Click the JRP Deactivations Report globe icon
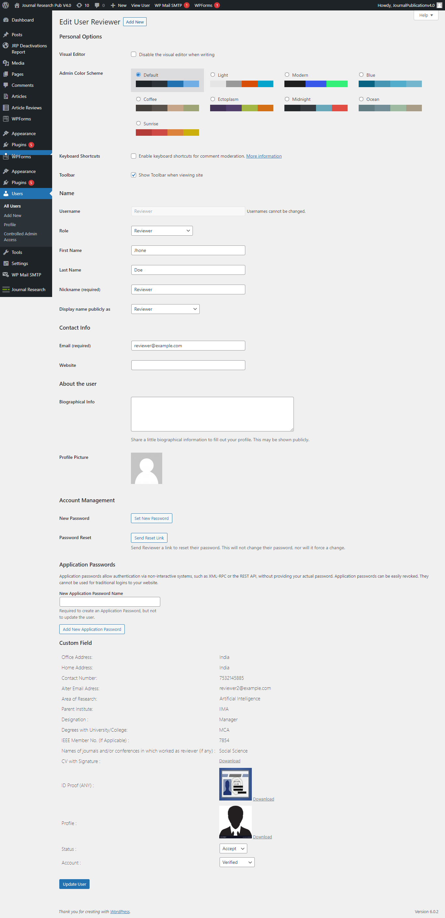The image size is (445, 918). point(6,46)
